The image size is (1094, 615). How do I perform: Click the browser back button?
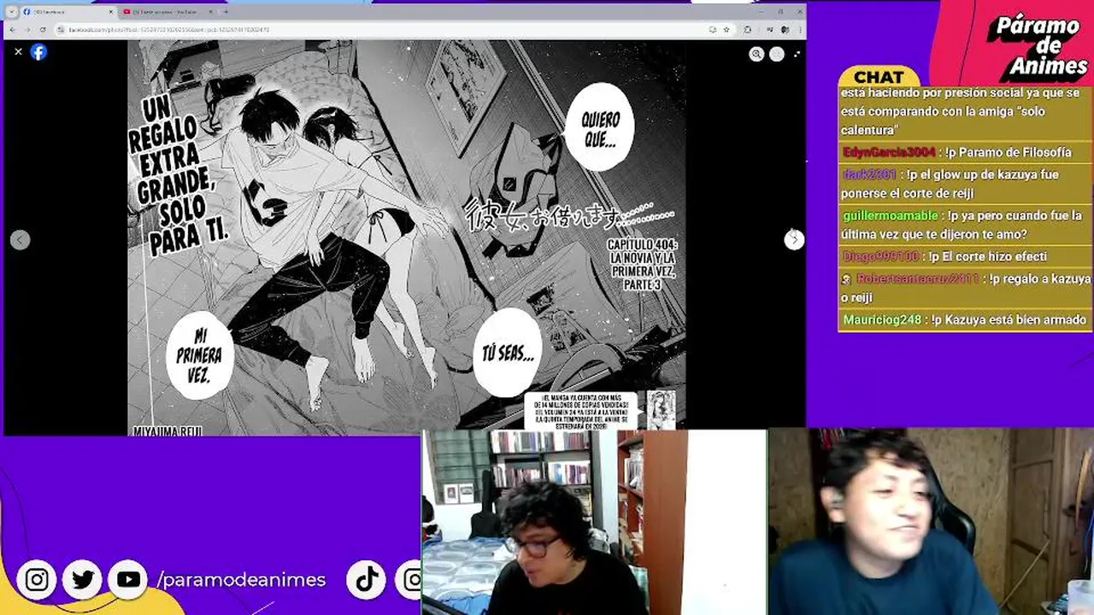(x=12, y=29)
